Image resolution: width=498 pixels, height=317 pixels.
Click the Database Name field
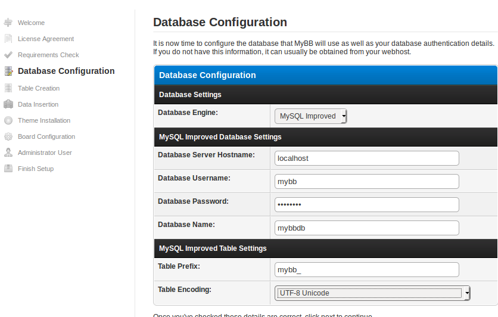click(x=367, y=228)
